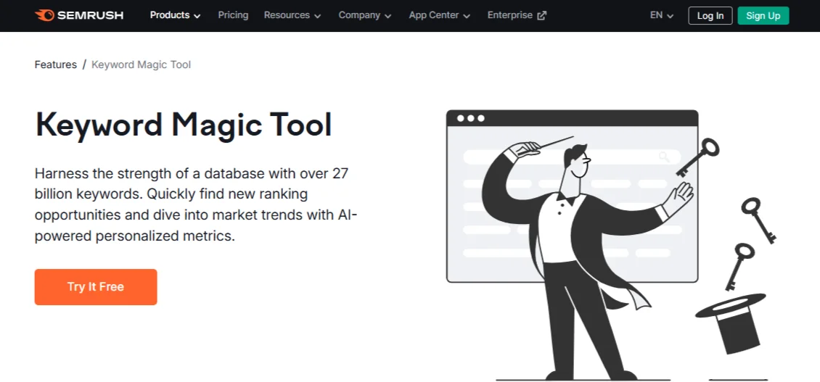
Task: Click the Keyword Magic Tool breadcrumb
Action: (x=142, y=65)
